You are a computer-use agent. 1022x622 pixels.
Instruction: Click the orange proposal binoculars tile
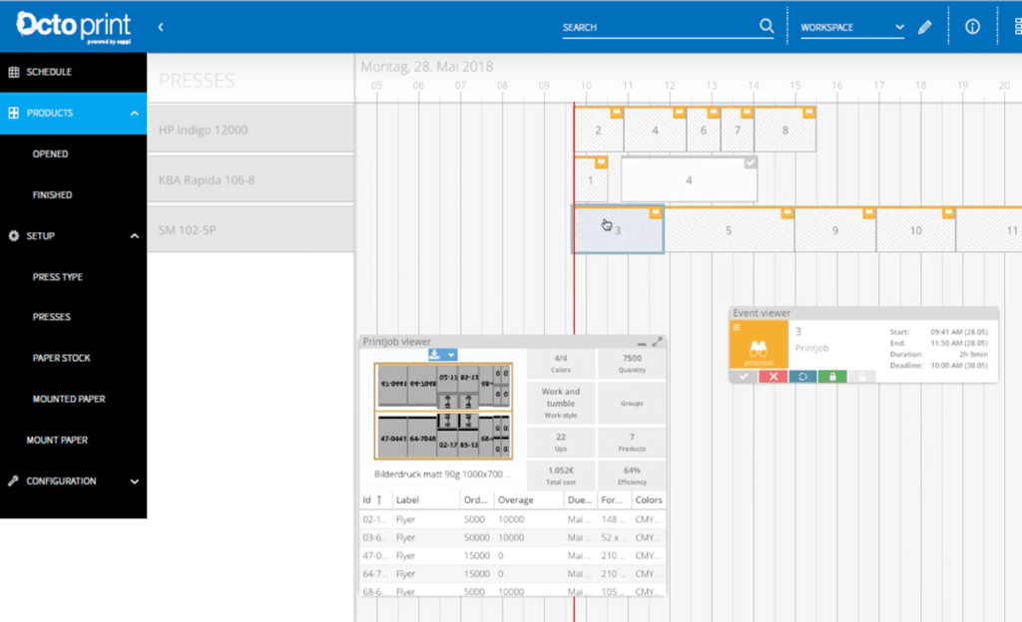coord(760,345)
